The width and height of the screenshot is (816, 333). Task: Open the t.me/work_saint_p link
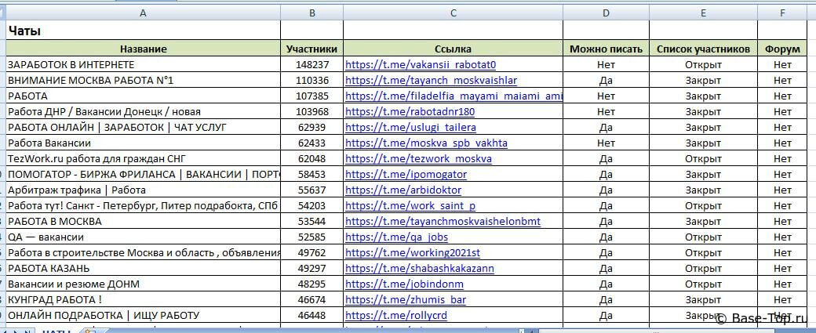(x=410, y=205)
